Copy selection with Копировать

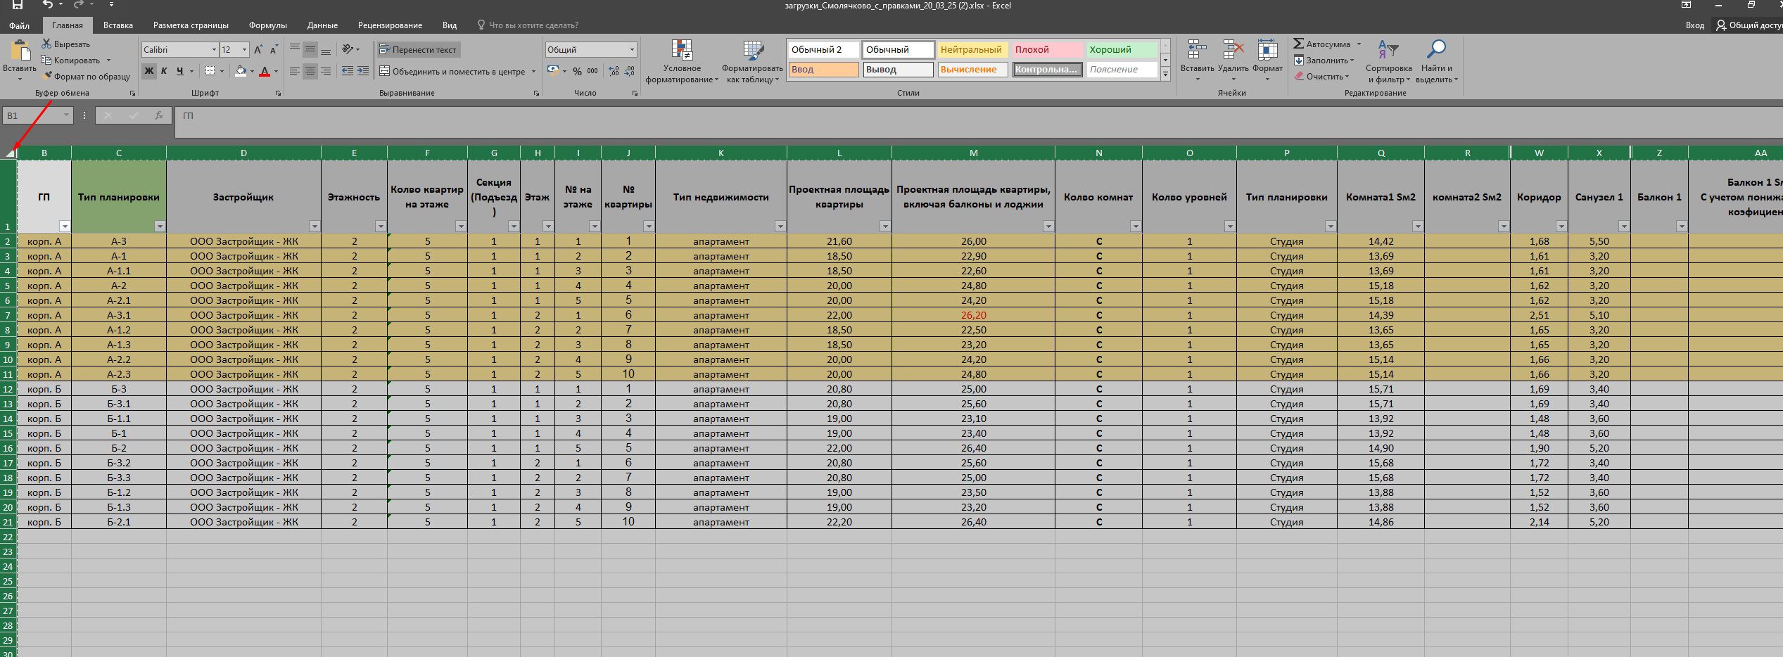click(70, 60)
